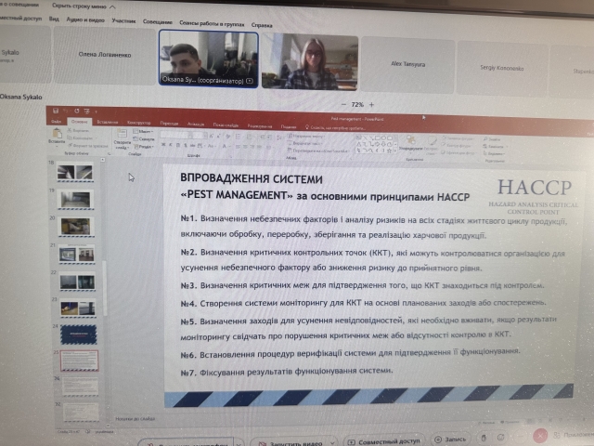Click the reactions emoji icon in meeting controls
Image resolution: width=594 pixels, height=446 pixels.
click(500, 438)
